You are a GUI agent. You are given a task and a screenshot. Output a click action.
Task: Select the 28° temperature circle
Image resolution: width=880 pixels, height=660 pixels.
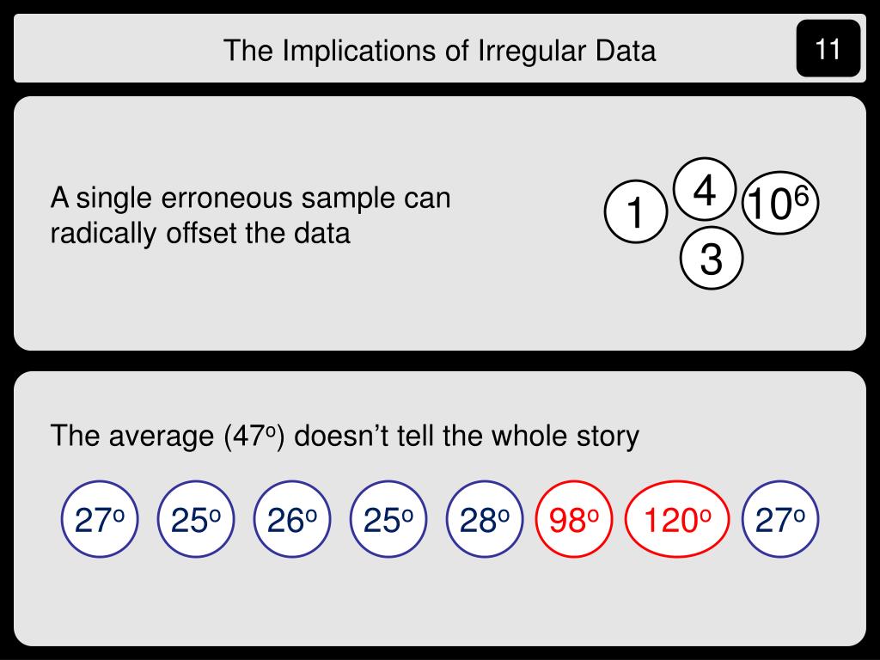[485, 519]
